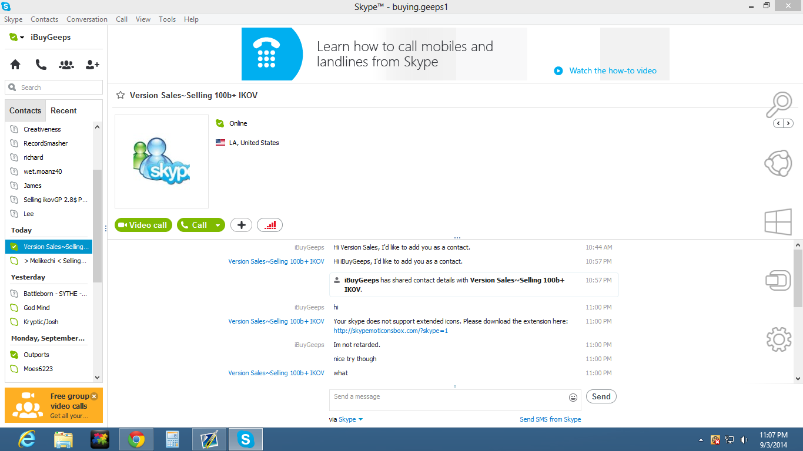
Task: Click the Skype logo in title bar
Action: [6, 6]
